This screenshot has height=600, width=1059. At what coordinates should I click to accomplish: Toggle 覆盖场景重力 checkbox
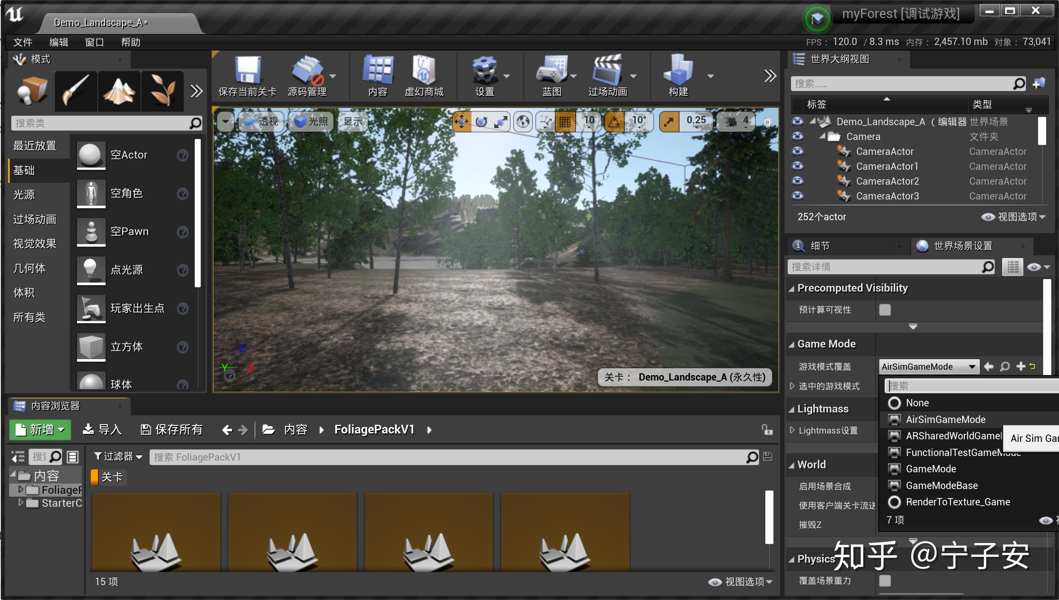coord(884,580)
